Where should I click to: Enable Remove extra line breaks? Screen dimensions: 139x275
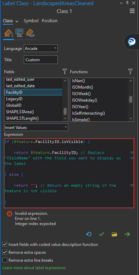(x=5, y=260)
